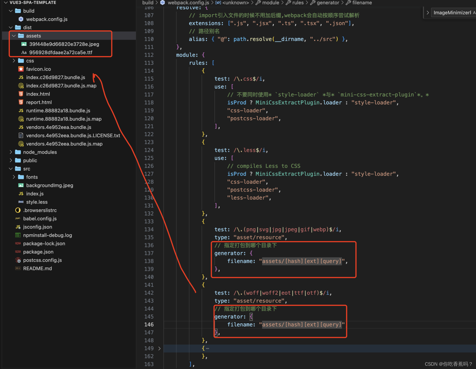Click the .browserslistrc file icon
Viewport: 476px width, 369px height.
point(18,210)
